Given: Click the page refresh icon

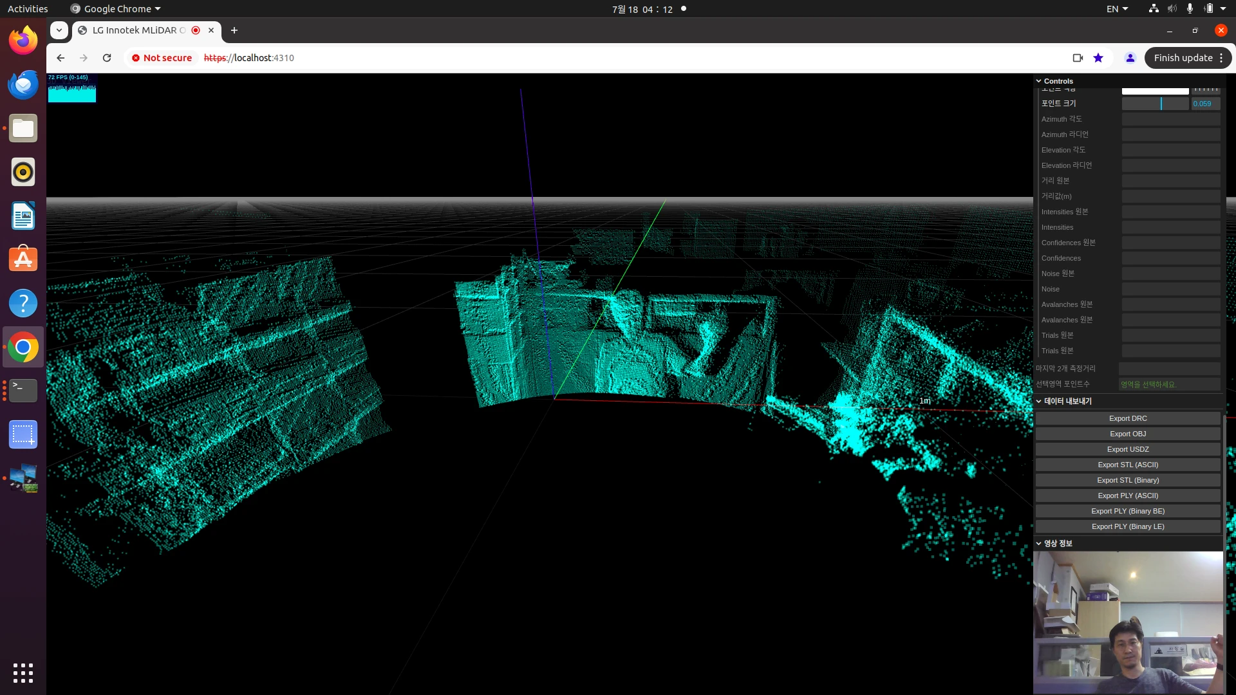Looking at the screenshot, I should 106,58.
